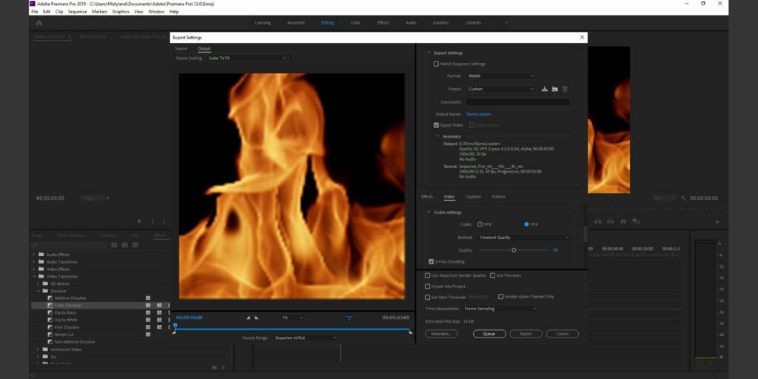Click the New Custom Bin icon
758x379 pixels.
click(215, 367)
